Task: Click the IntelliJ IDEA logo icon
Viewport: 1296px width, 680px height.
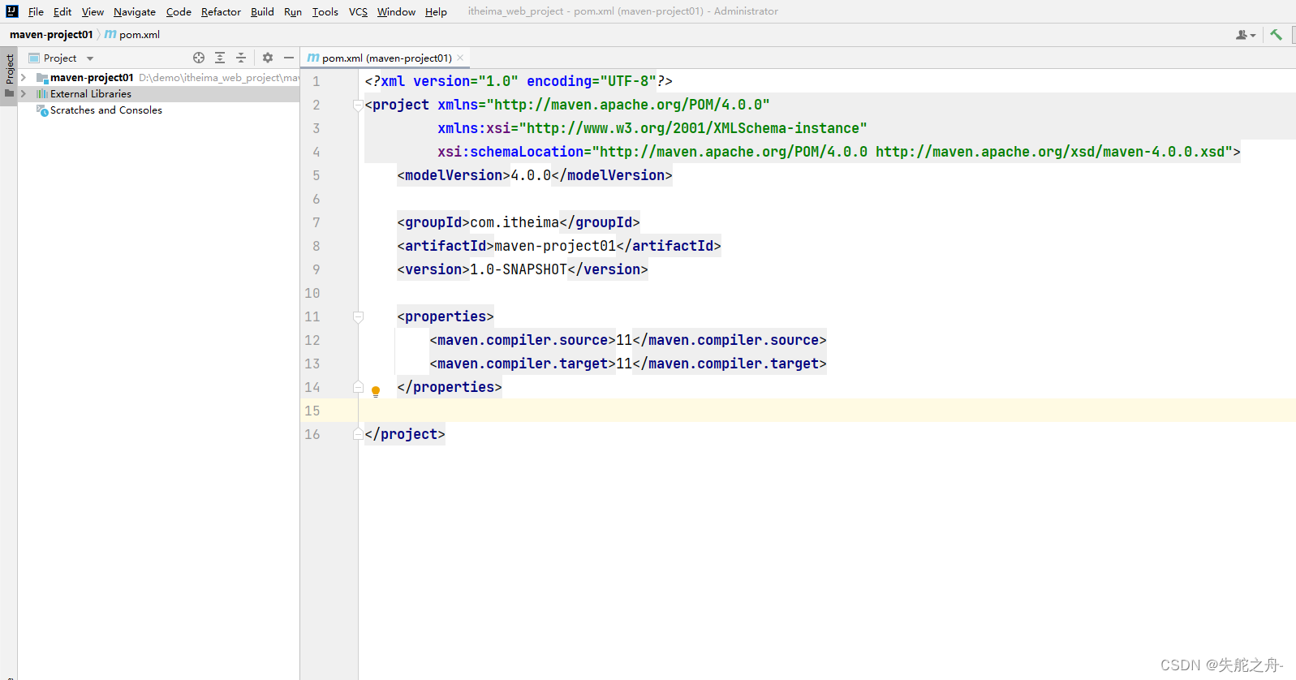Action: click(x=12, y=11)
